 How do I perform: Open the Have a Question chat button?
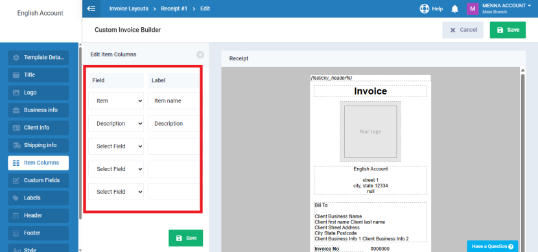coord(493,246)
